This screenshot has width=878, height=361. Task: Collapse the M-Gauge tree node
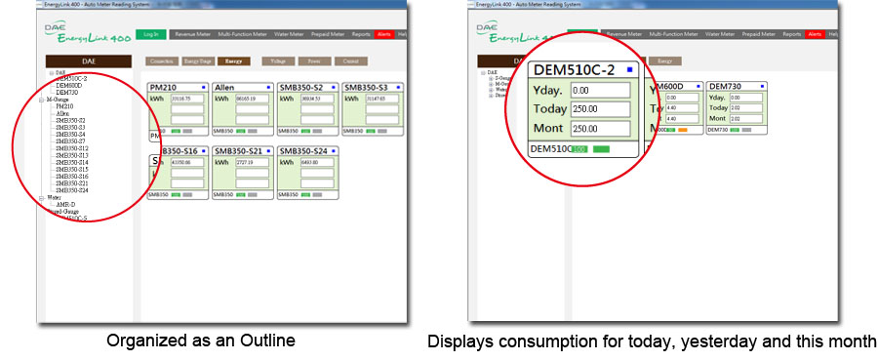(41, 100)
